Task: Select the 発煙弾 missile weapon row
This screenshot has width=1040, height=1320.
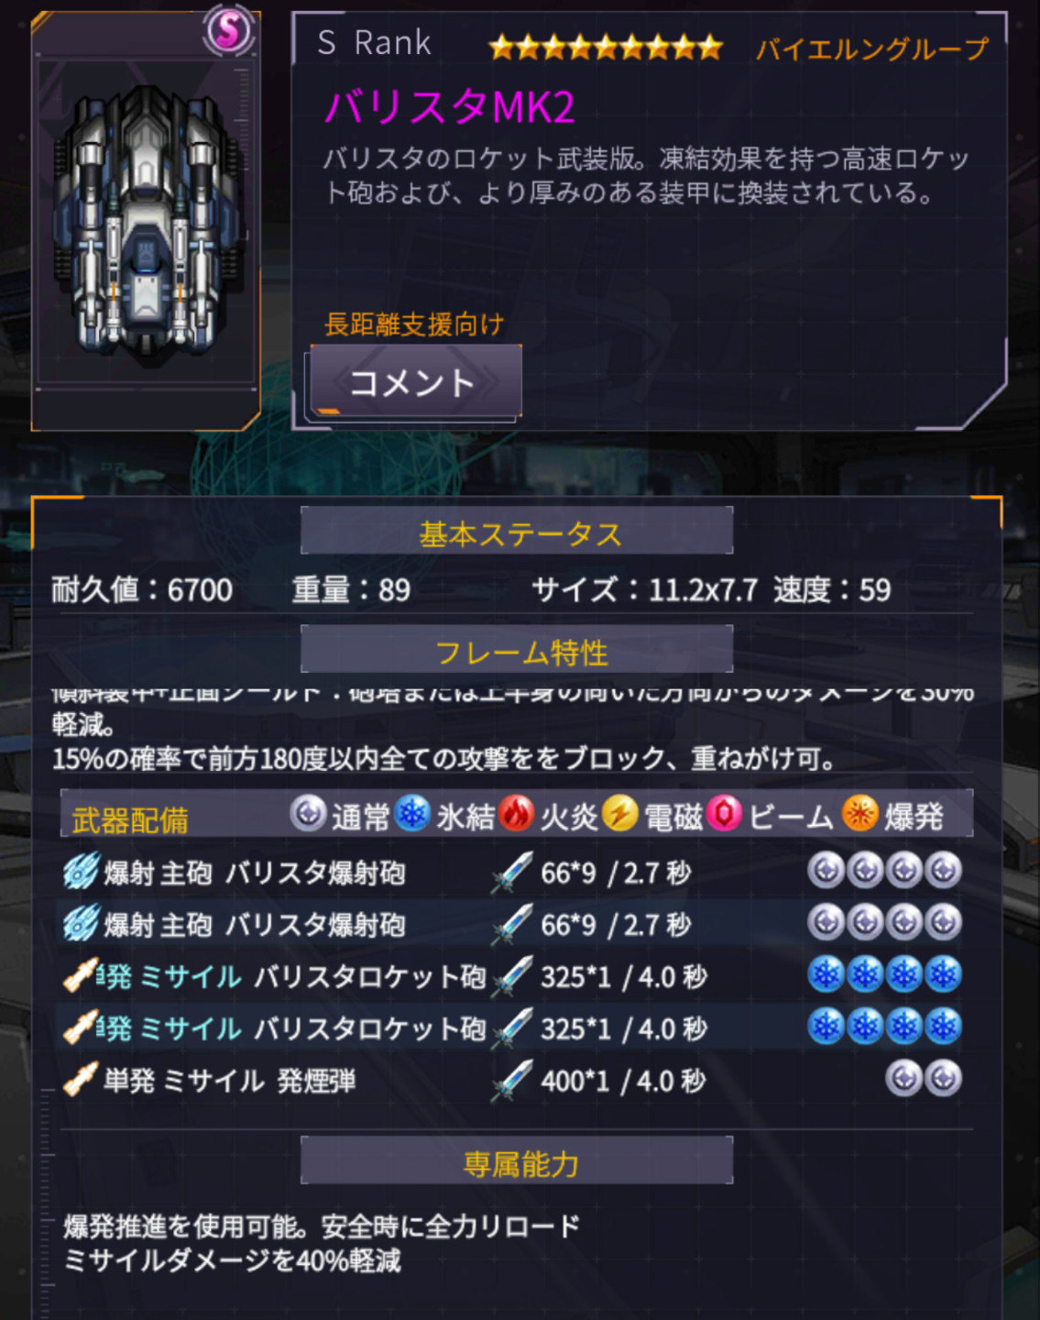Action: (x=515, y=1080)
